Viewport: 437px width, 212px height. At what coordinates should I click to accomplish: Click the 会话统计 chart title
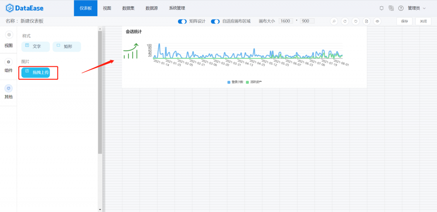tap(134, 32)
